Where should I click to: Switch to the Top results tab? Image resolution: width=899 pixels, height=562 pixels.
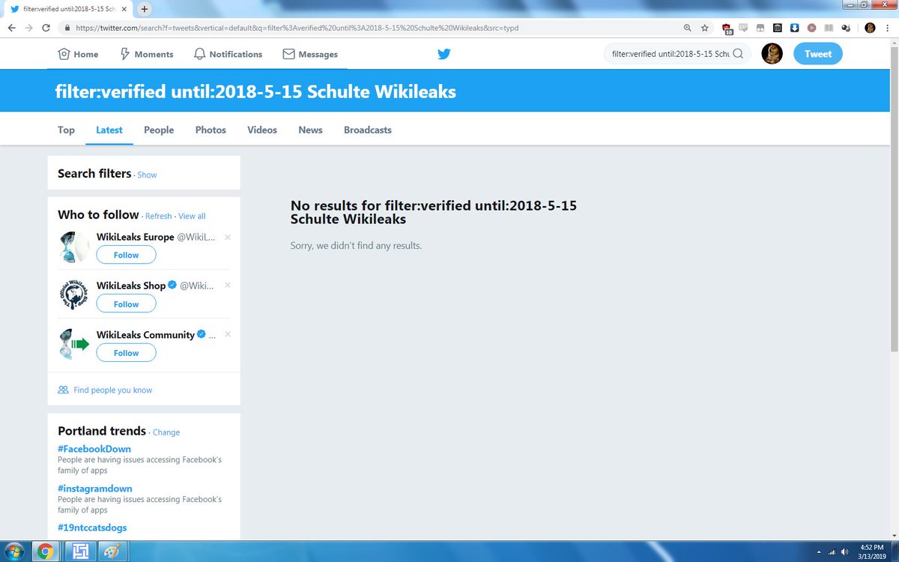pos(66,130)
